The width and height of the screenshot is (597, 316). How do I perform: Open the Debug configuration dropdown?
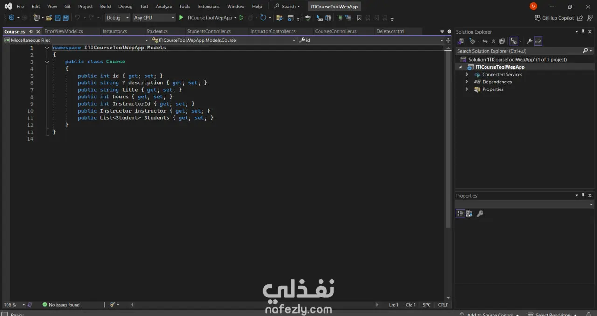click(x=118, y=18)
